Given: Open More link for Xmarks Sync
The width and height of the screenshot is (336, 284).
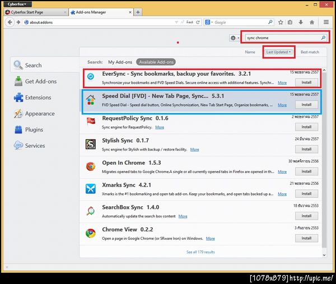Looking at the screenshot, I should [x=282, y=194].
